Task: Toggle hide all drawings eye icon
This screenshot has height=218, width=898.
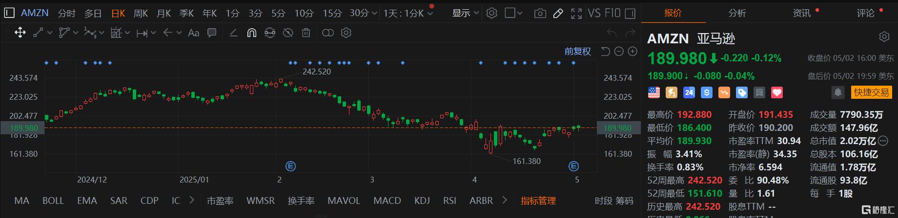Action: (288, 33)
